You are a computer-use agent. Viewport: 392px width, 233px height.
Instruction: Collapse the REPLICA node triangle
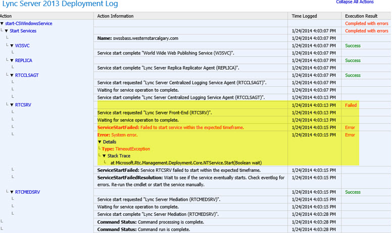[x=12, y=61]
